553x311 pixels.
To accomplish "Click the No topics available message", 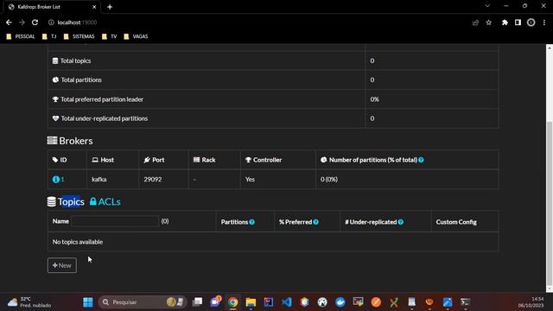I will pyautogui.click(x=78, y=242).
